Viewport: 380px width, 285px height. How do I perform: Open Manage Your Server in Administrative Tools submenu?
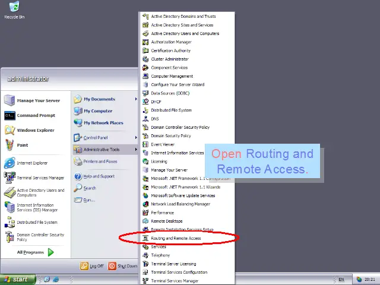[173, 170]
